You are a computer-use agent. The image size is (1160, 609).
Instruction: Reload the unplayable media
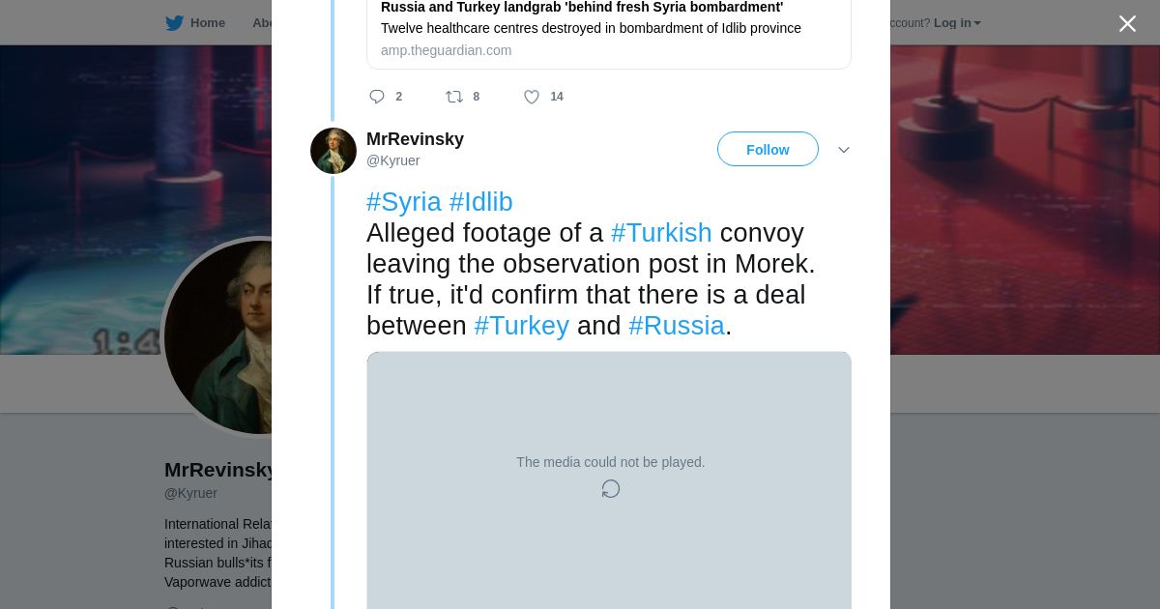tap(610, 489)
